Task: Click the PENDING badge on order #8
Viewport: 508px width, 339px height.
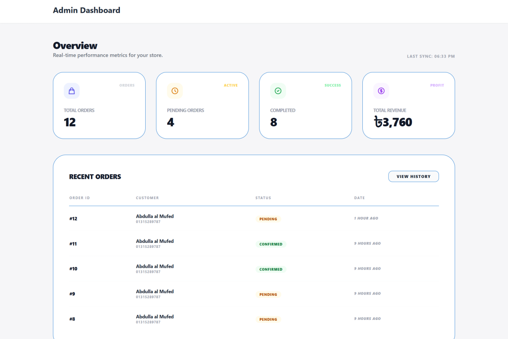Action: pyautogui.click(x=268, y=319)
